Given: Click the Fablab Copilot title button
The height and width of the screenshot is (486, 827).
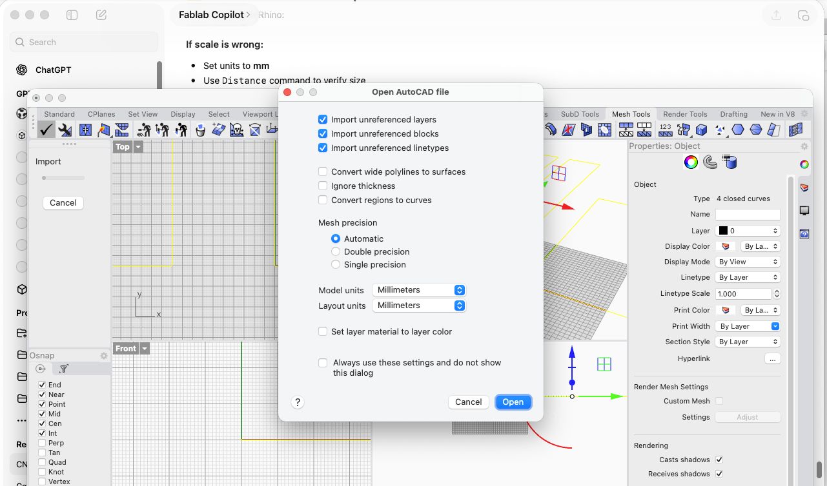Looking at the screenshot, I should click(x=214, y=14).
